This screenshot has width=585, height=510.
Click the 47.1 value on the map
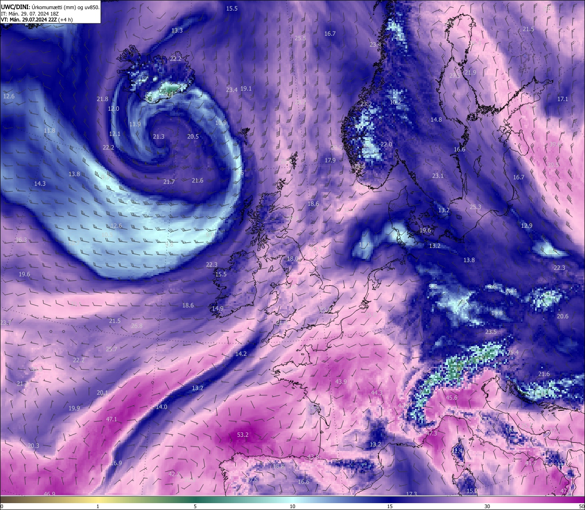(112, 419)
